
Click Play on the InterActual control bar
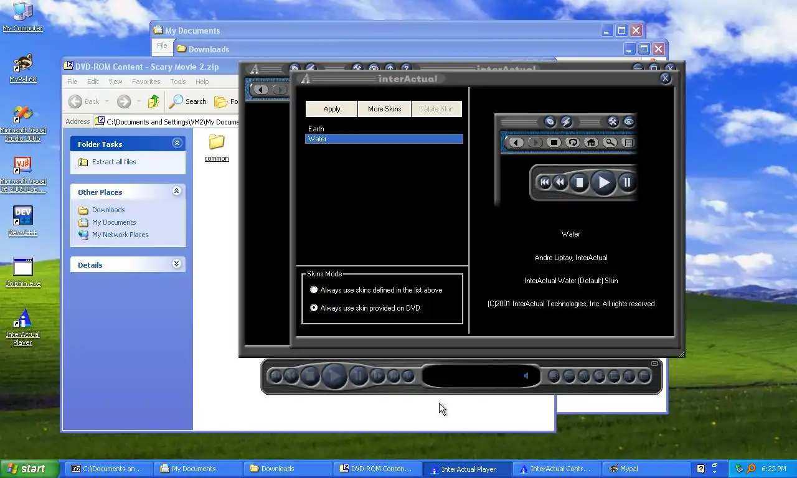click(x=334, y=376)
